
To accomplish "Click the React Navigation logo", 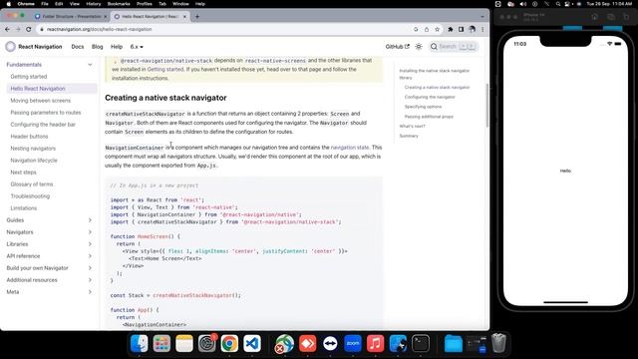I will coord(10,47).
